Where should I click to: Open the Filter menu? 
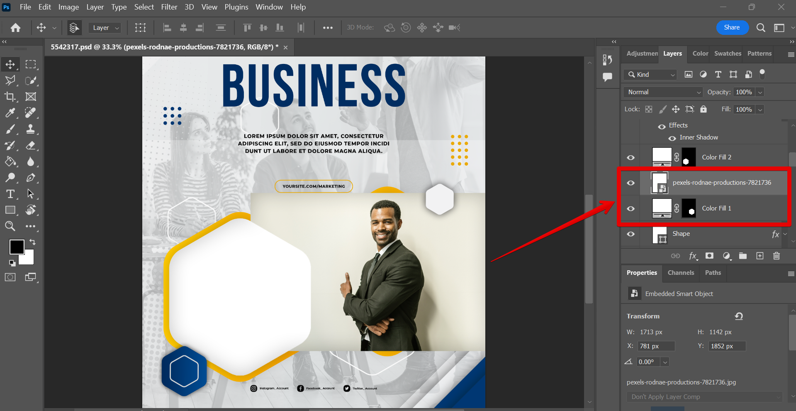pos(169,7)
